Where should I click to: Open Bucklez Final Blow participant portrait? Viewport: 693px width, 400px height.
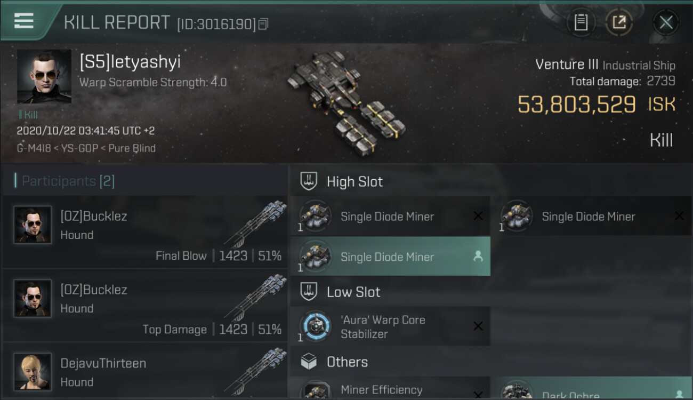coord(33,225)
